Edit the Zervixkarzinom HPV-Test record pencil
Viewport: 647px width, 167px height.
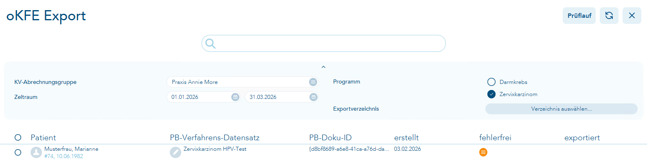pyautogui.click(x=175, y=152)
